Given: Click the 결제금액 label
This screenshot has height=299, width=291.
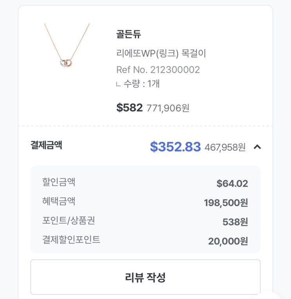Looking at the screenshot, I should pyautogui.click(x=46, y=145).
